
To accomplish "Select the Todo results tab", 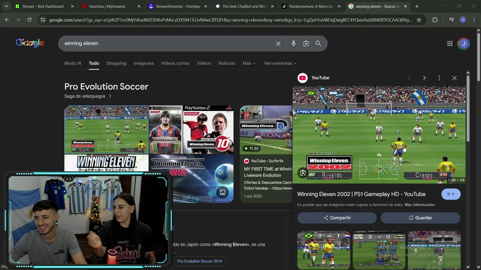I will 94,63.
